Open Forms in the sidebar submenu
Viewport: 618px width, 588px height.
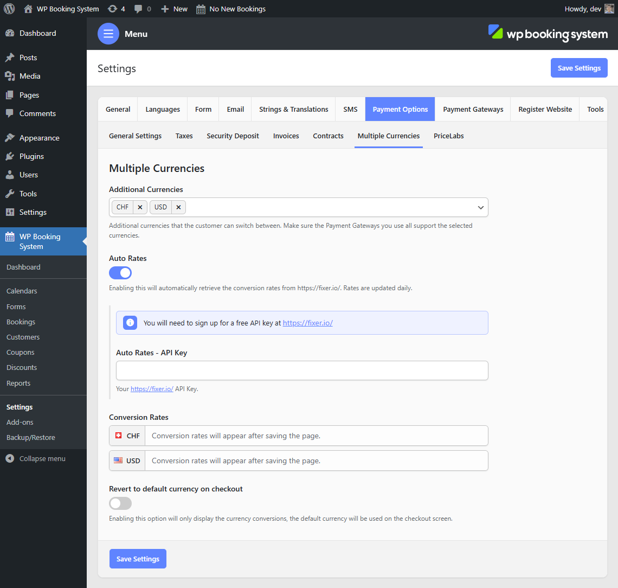click(x=16, y=306)
